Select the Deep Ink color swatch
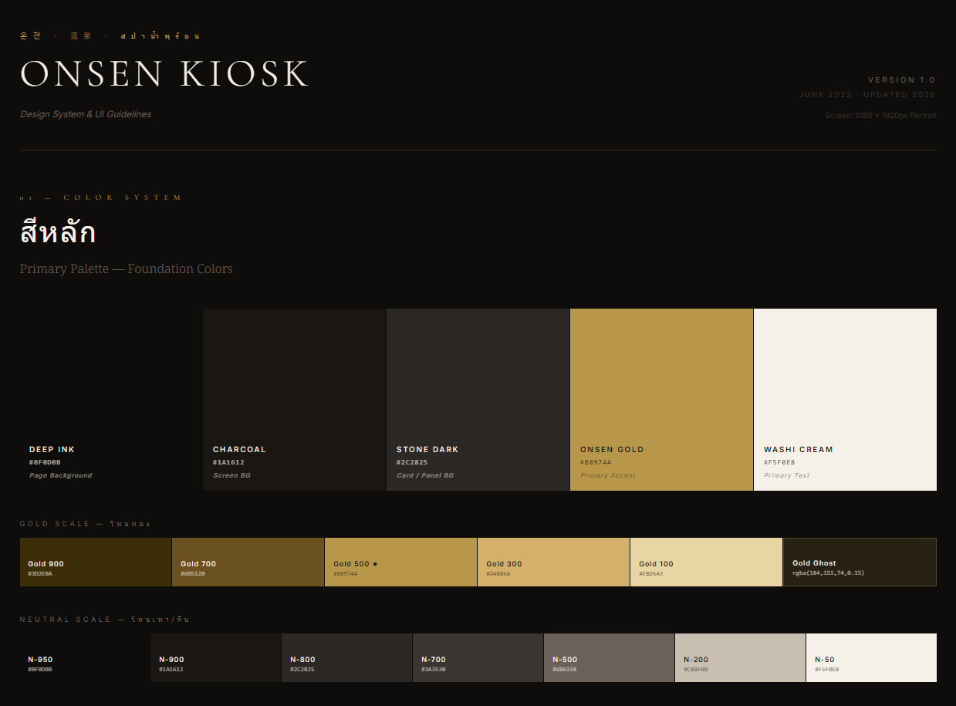The height and width of the screenshot is (706, 956). (x=111, y=400)
